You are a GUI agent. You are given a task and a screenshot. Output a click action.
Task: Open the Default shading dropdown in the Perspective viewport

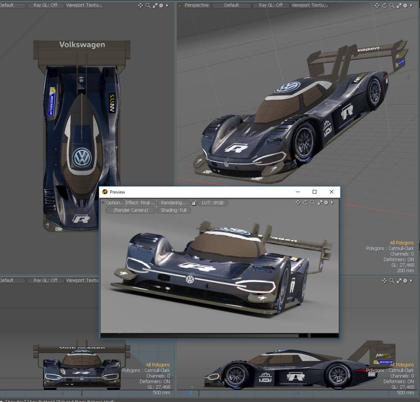[x=232, y=5]
